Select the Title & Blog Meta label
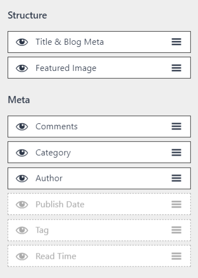Screen dimensions: 198x278 (70, 42)
